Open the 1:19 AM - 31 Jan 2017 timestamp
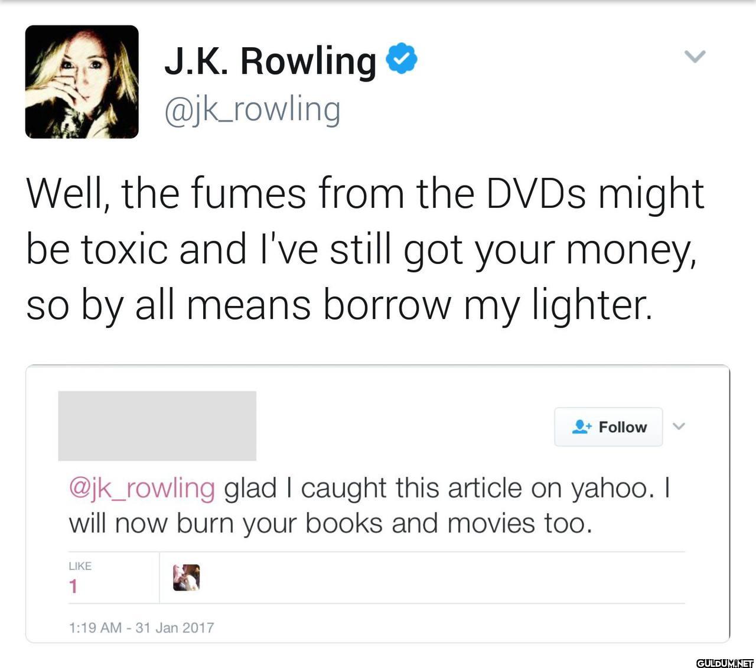 coord(141,627)
